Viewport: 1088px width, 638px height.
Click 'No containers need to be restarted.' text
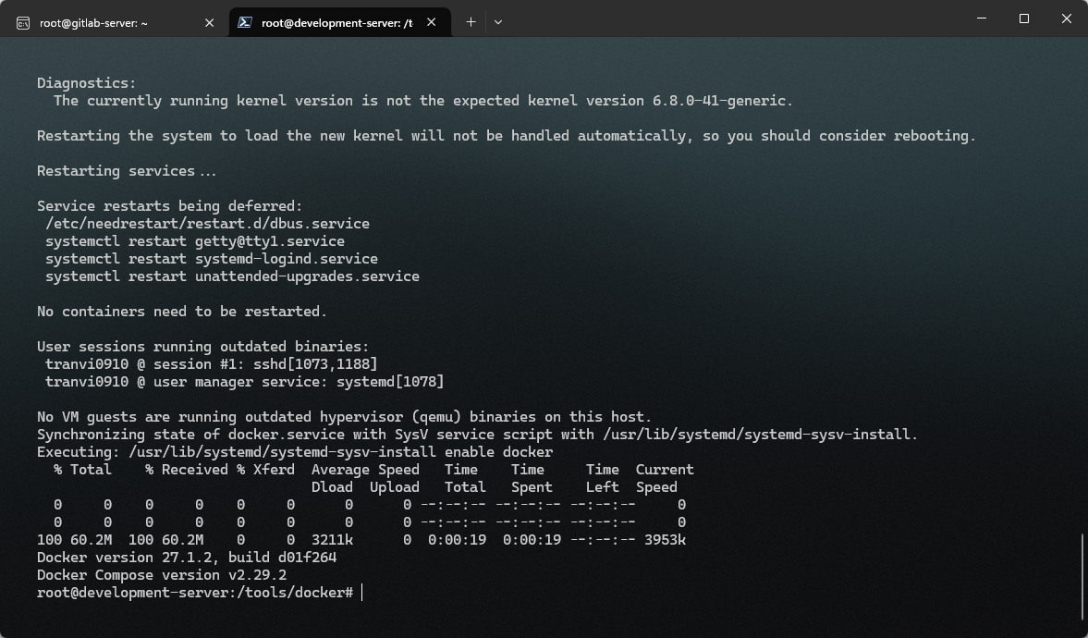(x=181, y=312)
